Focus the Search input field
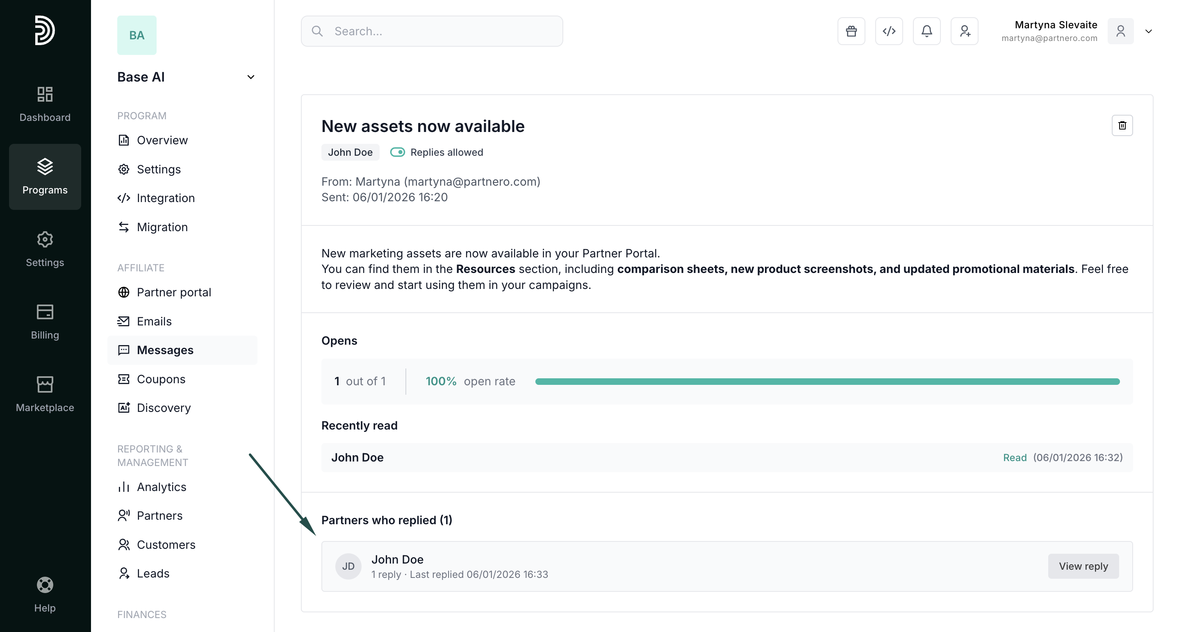1179x632 pixels. pyautogui.click(x=432, y=31)
